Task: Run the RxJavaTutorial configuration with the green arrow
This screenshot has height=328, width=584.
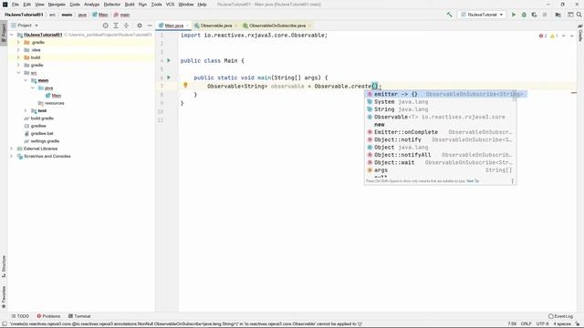Action: [x=514, y=15]
